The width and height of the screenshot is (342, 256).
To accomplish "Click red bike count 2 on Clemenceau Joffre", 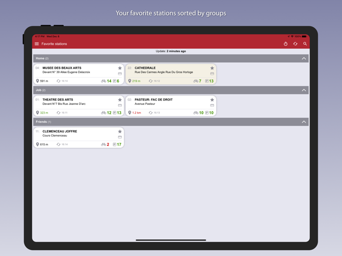I will (108, 144).
